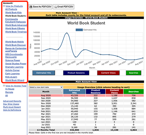This screenshot has width=146, height=135.
Task: Show Product Sessions chart
Action: pyautogui.click(x=76, y=73)
